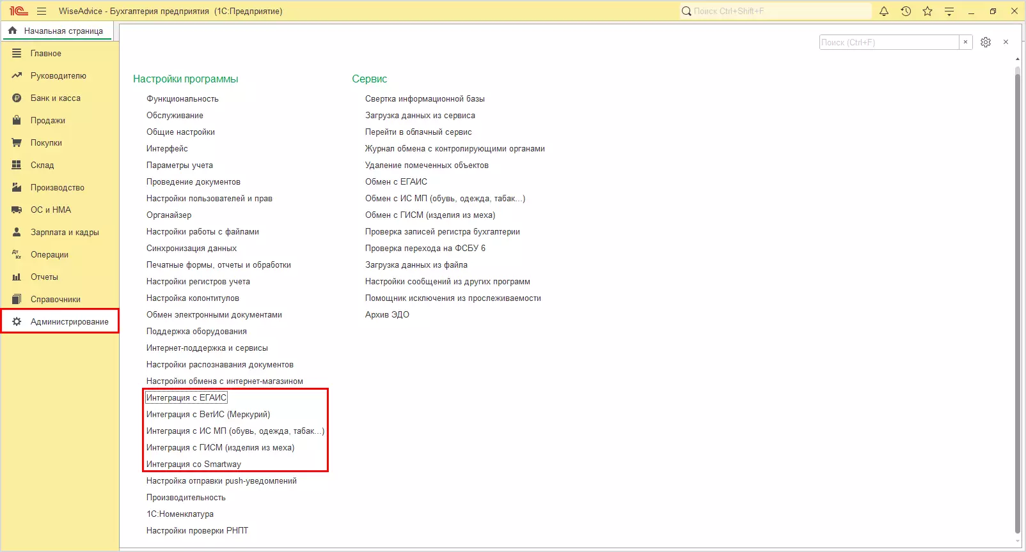Click the home icon on Начальная страница tab

click(x=12, y=31)
